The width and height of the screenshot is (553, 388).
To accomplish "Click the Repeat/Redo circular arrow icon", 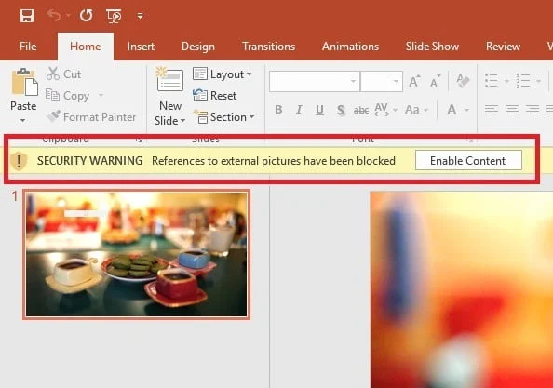I will coord(86,16).
